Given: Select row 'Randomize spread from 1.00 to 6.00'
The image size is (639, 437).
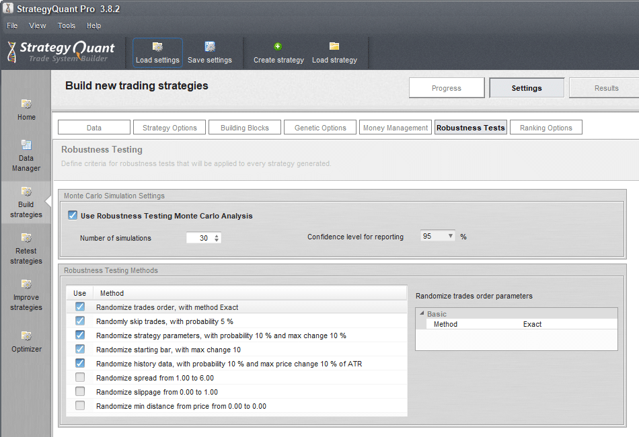Looking at the screenshot, I should (237, 378).
